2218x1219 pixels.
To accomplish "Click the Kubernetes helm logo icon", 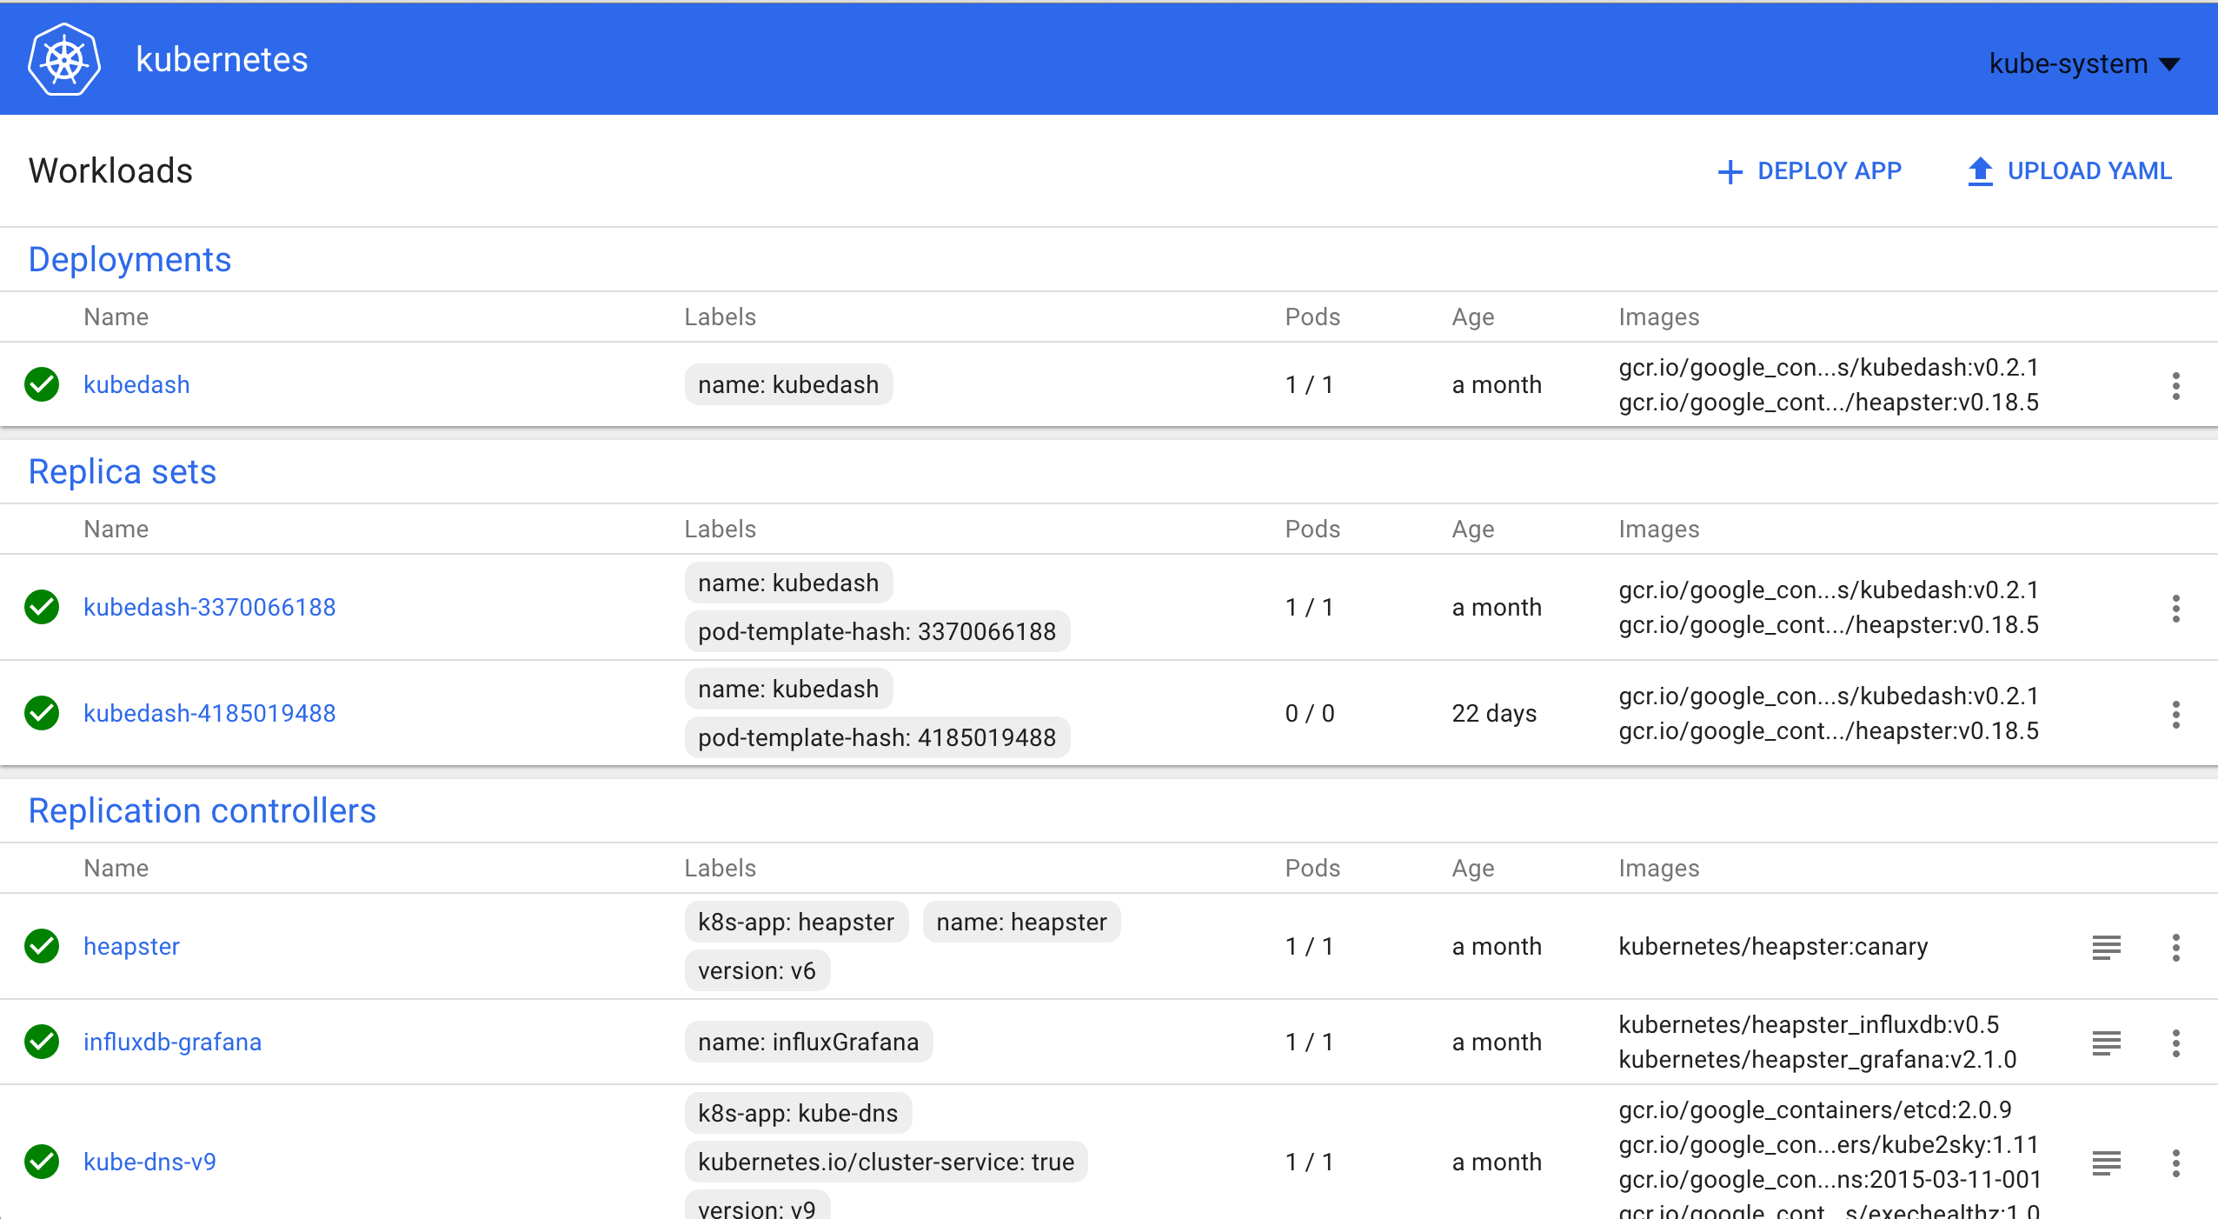I will pyautogui.click(x=64, y=59).
